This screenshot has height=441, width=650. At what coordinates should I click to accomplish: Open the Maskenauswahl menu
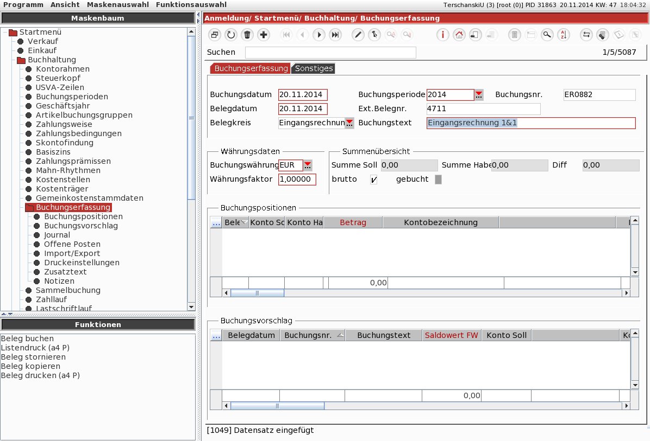point(118,4)
